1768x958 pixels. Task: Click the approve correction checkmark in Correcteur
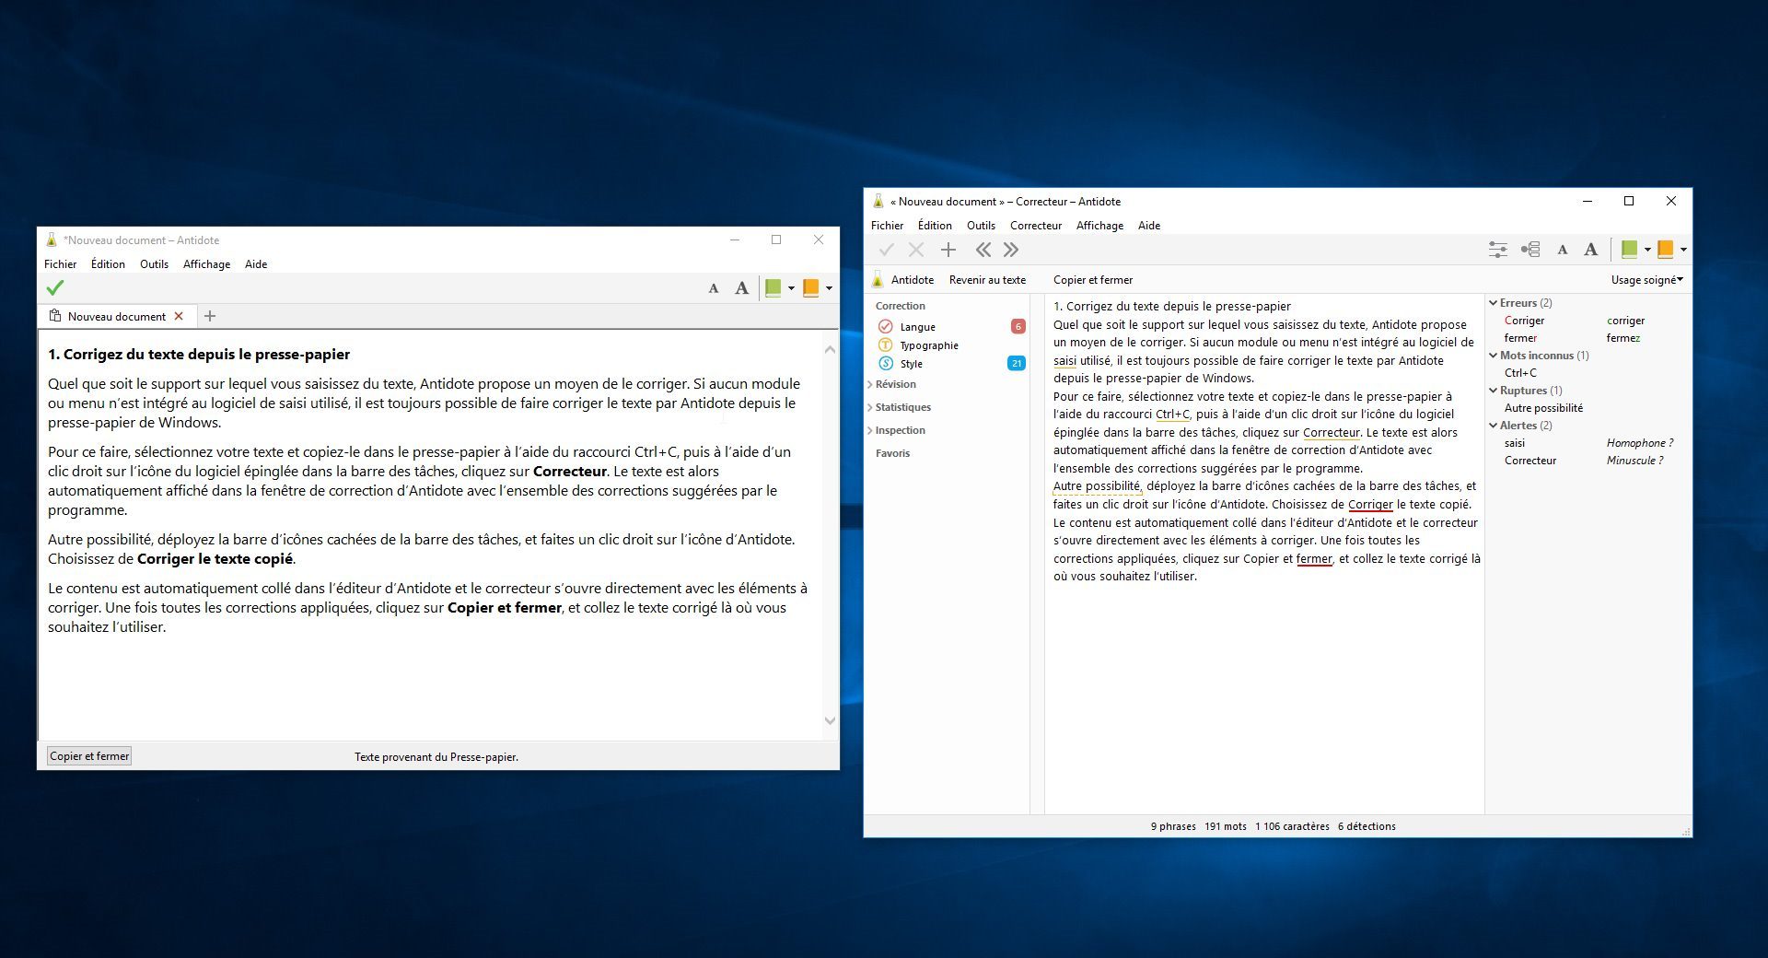coord(886,250)
